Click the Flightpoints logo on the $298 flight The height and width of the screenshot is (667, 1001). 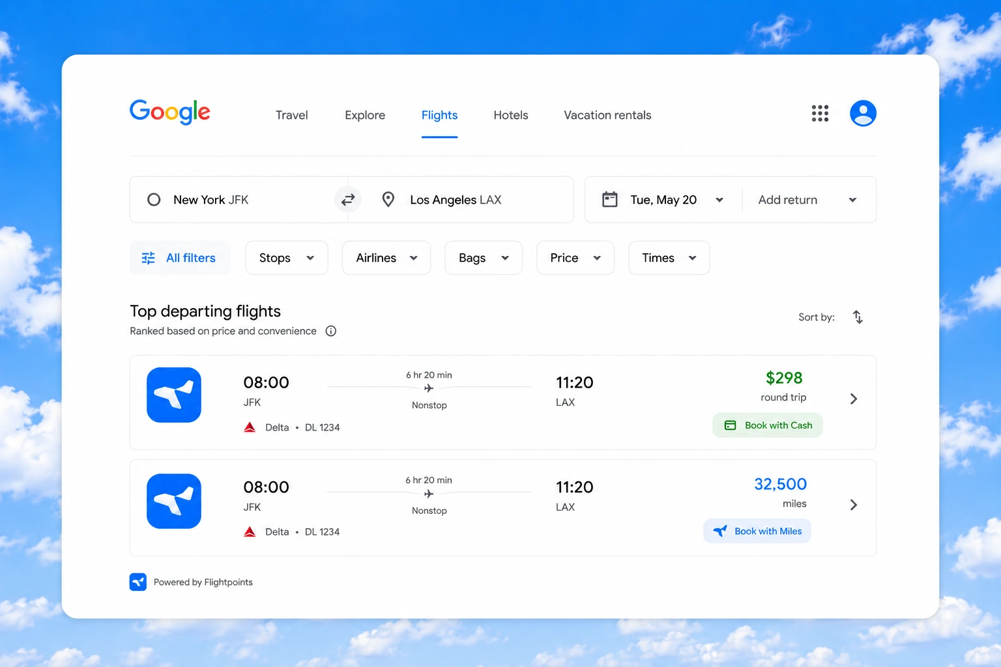[x=174, y=395]
